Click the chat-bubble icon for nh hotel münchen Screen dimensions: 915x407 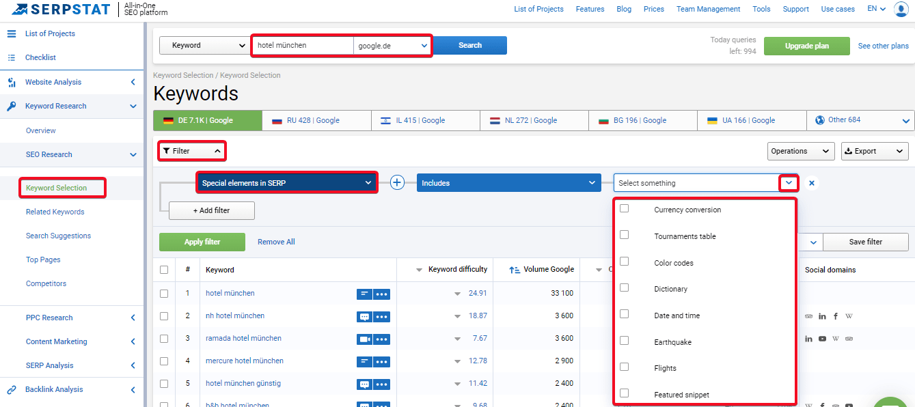click(364, 316)
